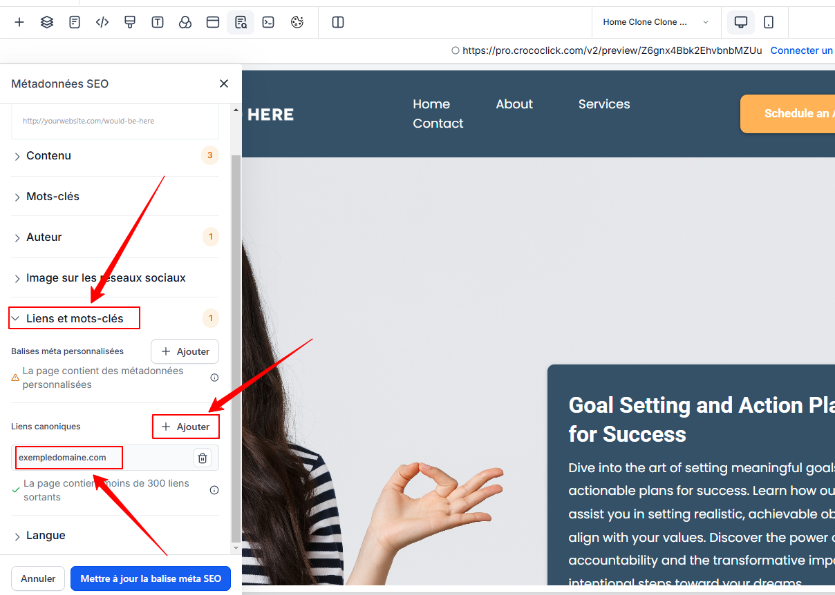The width and height of the screenshot is (835, 595).
Task: Collapse the Liens et mots-clés section
Action: pyautogui.click(x=75, y=318)
